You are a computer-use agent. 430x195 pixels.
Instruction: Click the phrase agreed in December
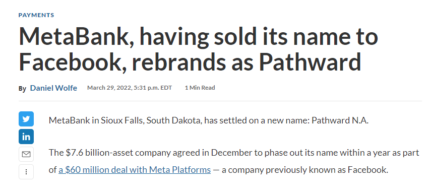click(x=209, y=153)
